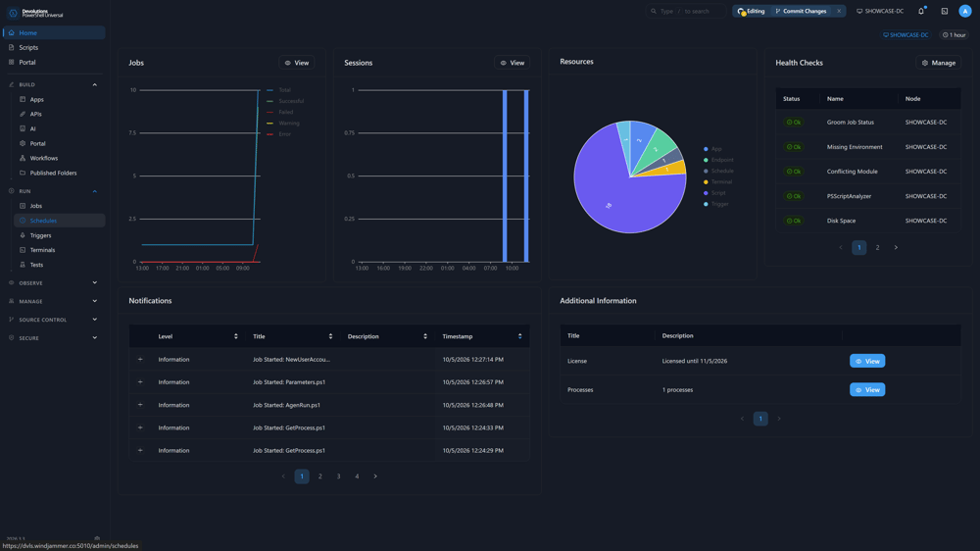980x551 pixels.
Task: Open Published Folders
Action: pyautogui.click(x=60, y=173)
